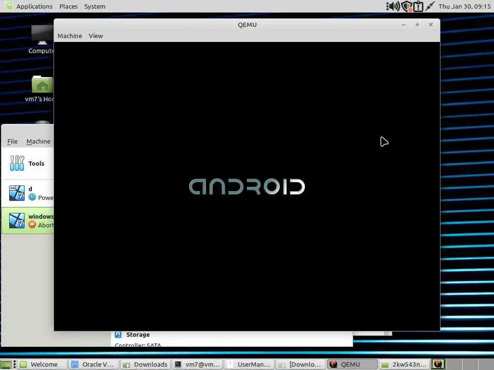Click the volume speaker tray icon
Screen dimensions: 494x370
[x=393, y=6]
